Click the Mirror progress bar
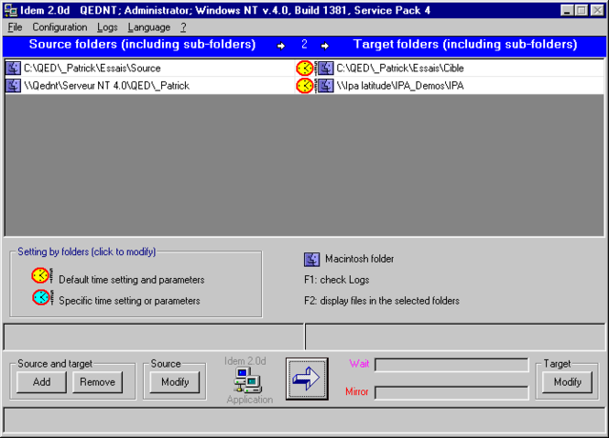609x438 pixels. click(x=451, y=392)
